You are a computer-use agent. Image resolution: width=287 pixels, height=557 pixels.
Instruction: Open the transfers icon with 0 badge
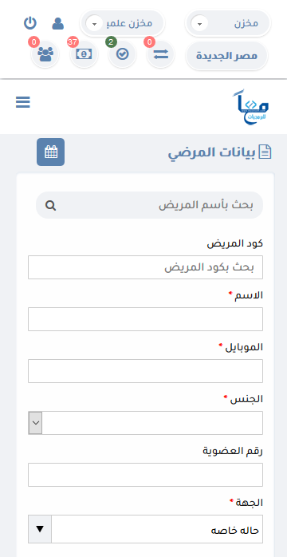coord(161,54)
